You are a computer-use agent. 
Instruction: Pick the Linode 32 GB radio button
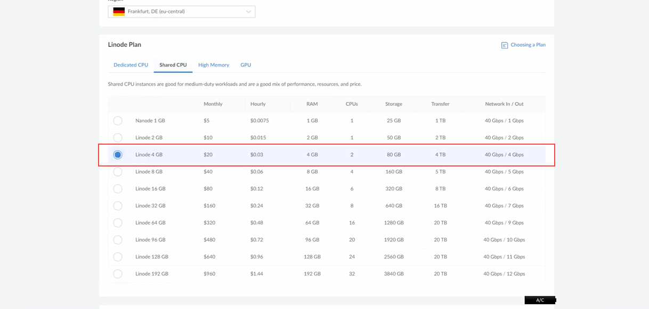pyautogui.click(x=118, y=206)
